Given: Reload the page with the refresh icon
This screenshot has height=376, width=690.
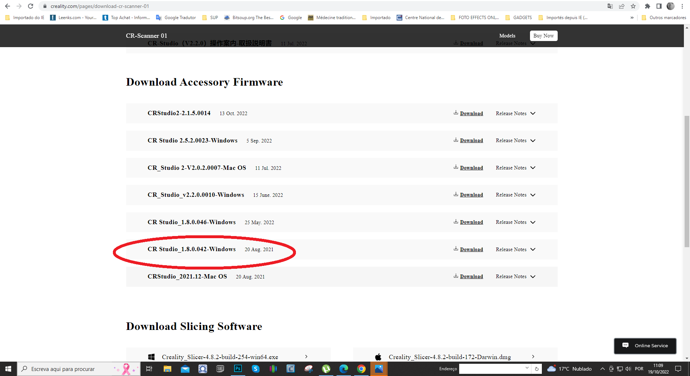Looking at the screenshot, I should (x=31, y=6).
